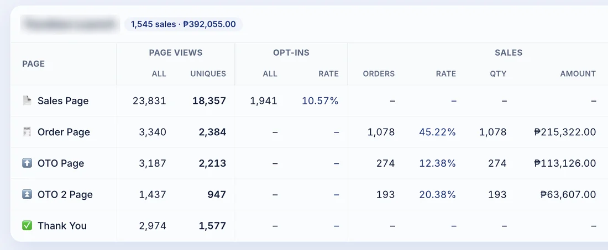Click the OTO Page up-arrow icon
Image resolution: width=608 pixels, height=250 pixels.
click(x=27, y=163)
